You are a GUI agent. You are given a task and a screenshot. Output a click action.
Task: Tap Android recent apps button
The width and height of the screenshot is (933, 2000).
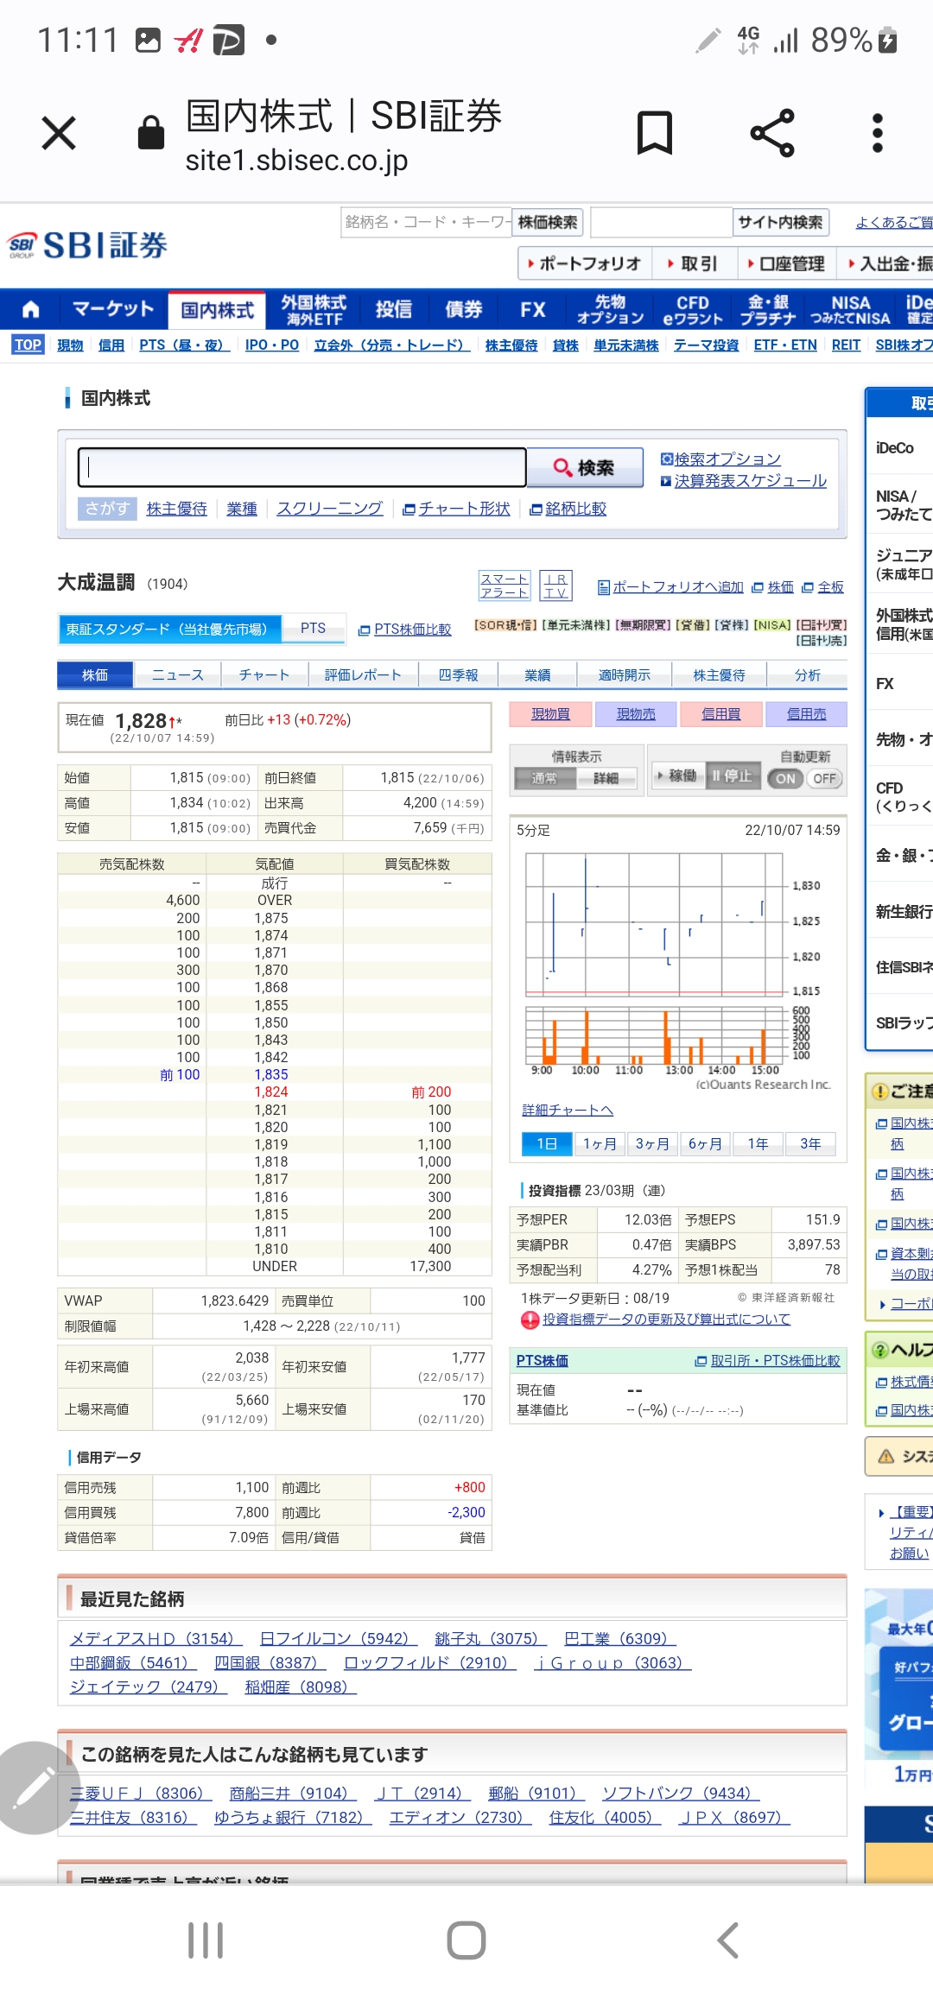point(206,1940)
